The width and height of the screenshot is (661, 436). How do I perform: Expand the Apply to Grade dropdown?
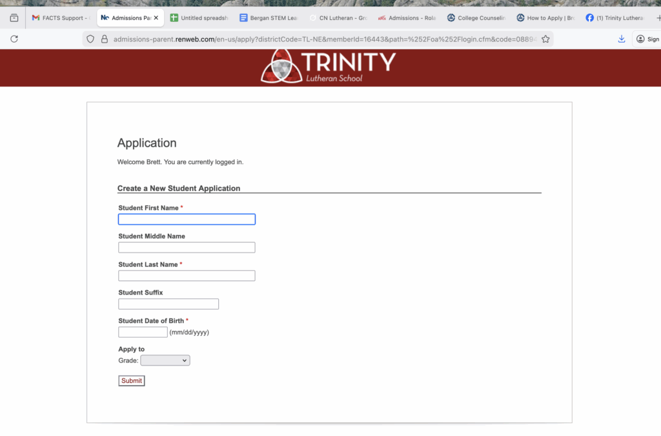[x=165, y=360]
